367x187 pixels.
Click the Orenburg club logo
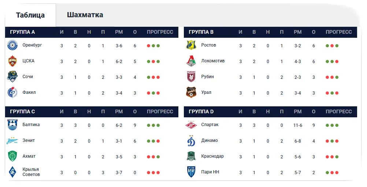(12, 45)
